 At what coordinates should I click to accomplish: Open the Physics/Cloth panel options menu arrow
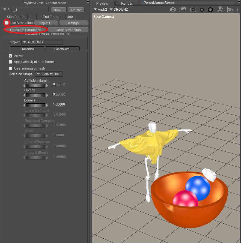pos(88,2)
